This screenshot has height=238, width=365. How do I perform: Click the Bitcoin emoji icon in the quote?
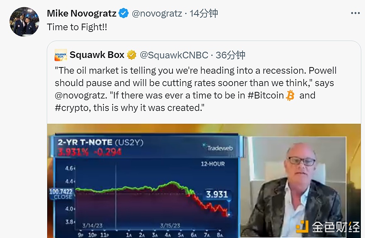coord(290,96)
